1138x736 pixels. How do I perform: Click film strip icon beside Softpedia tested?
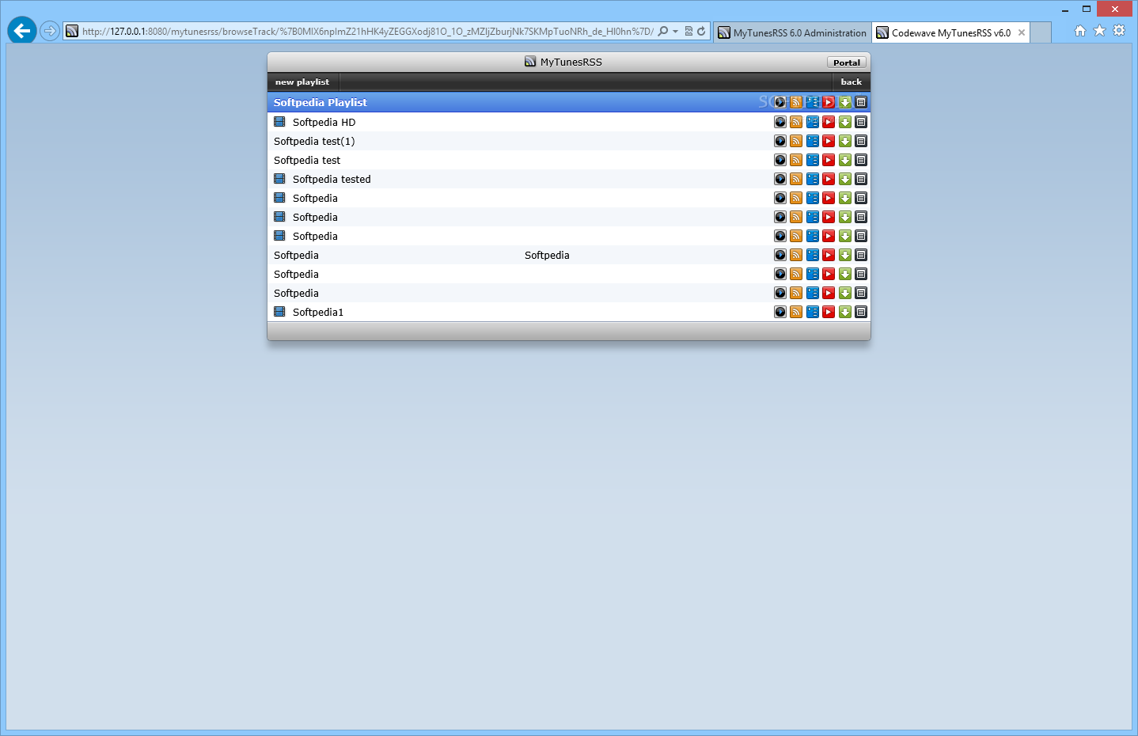[x=279, y=179]
